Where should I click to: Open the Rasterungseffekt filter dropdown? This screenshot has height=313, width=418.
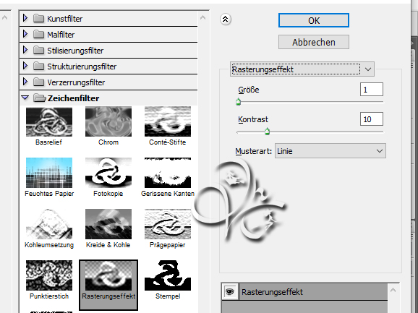302,69
